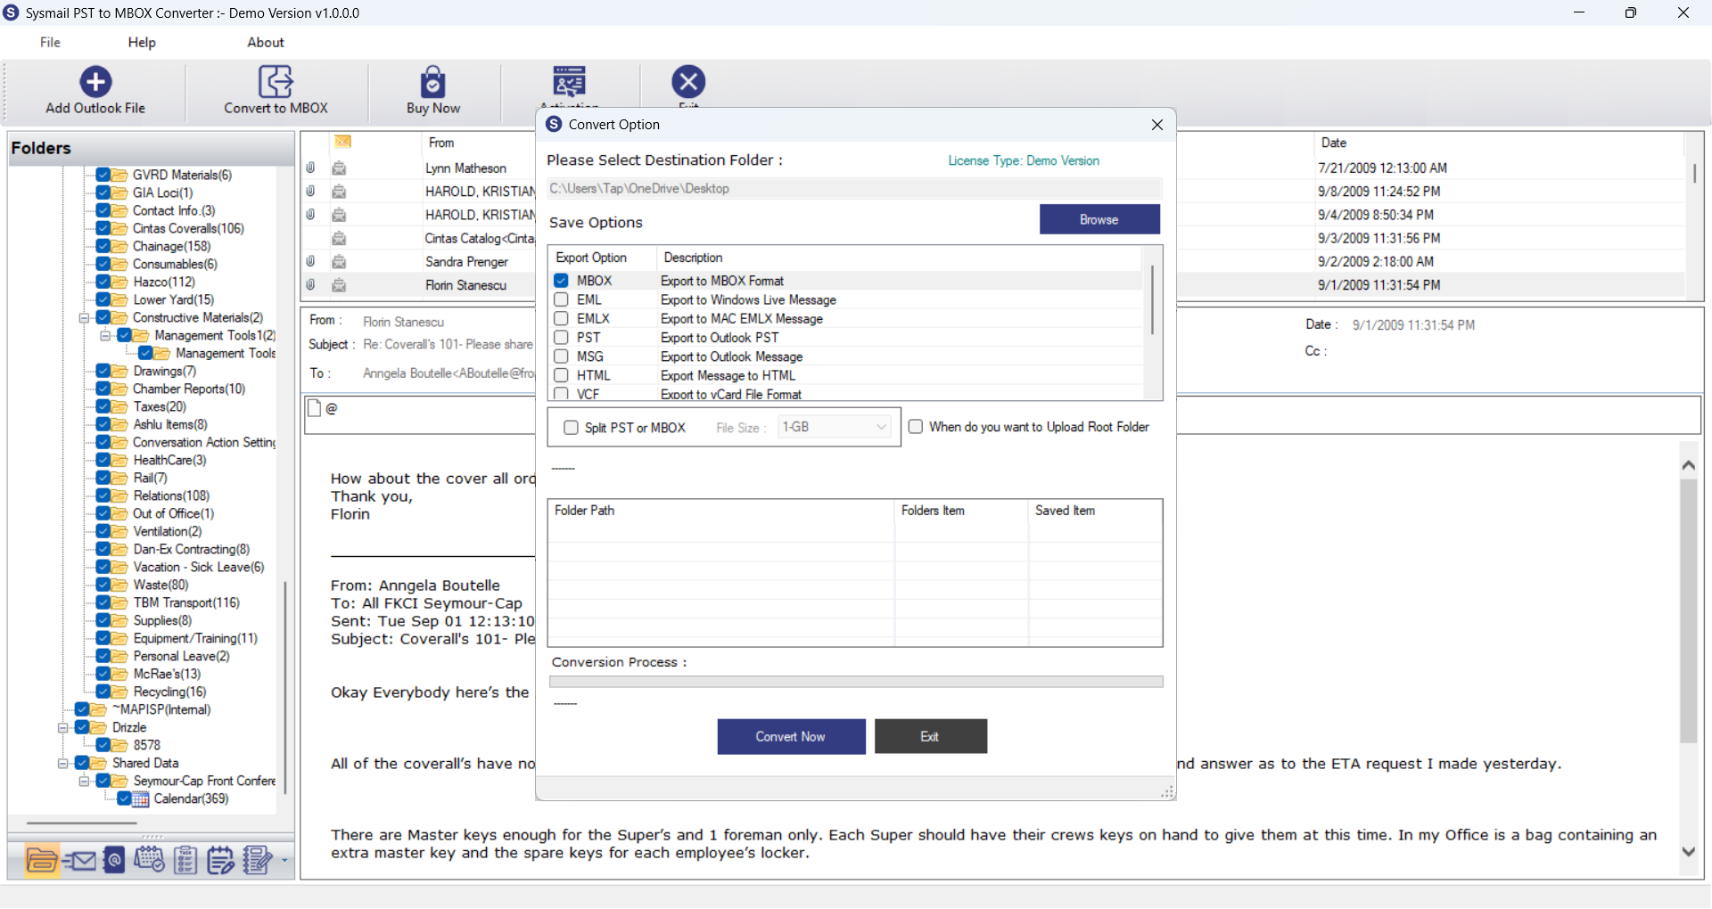Uncheck the Chainage(158) folder checkbox

103,246
